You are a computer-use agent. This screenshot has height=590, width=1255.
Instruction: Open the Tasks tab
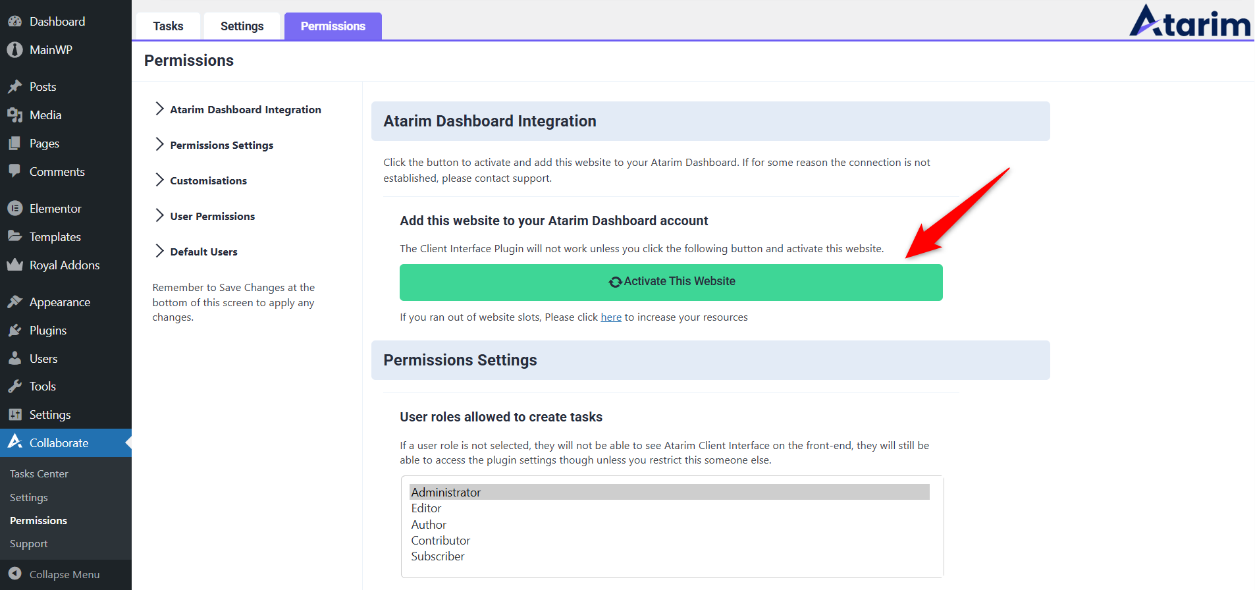click(x=169, y=26)
